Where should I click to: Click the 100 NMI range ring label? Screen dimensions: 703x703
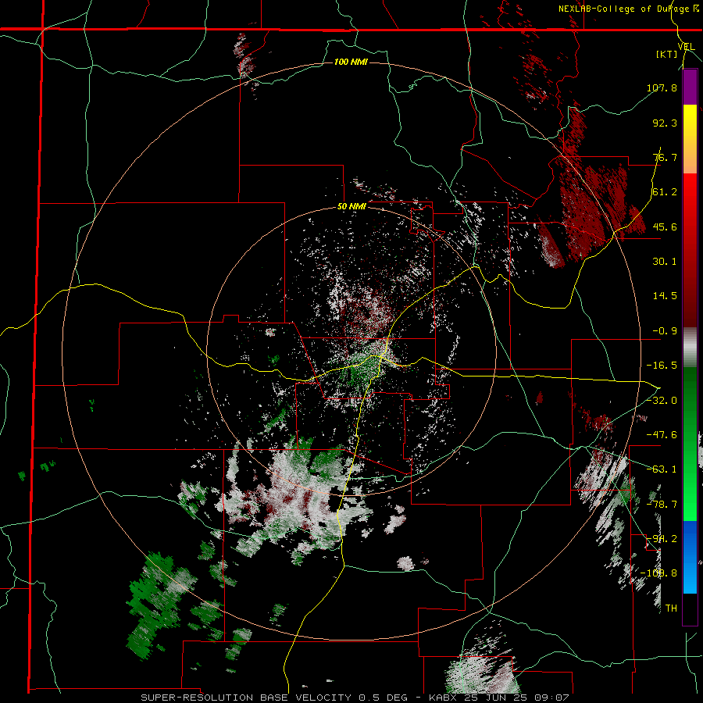point(351,62)
